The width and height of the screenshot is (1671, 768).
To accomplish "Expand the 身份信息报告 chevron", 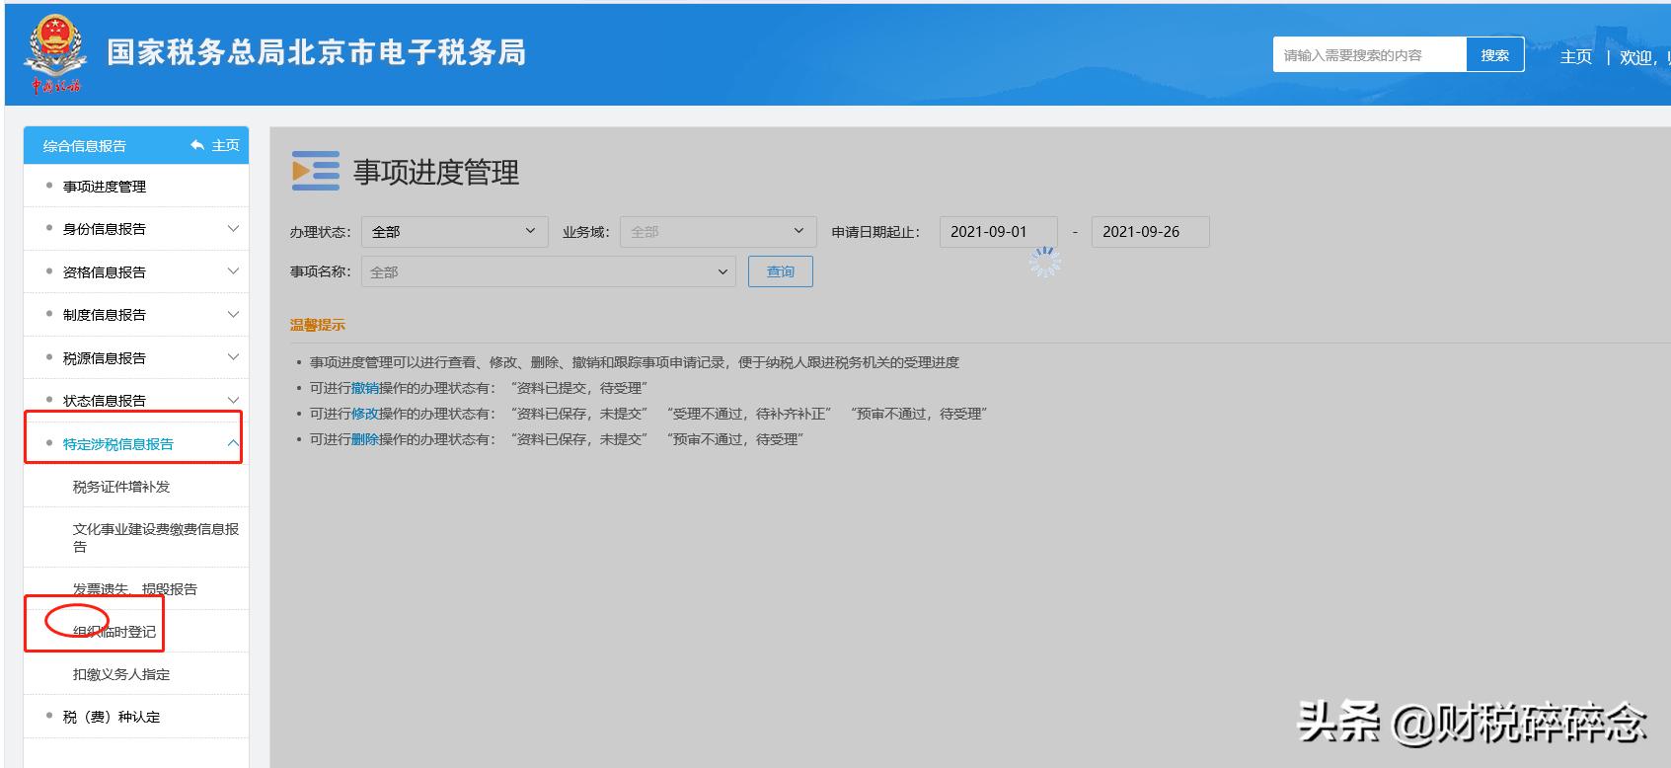I will 233,229.
